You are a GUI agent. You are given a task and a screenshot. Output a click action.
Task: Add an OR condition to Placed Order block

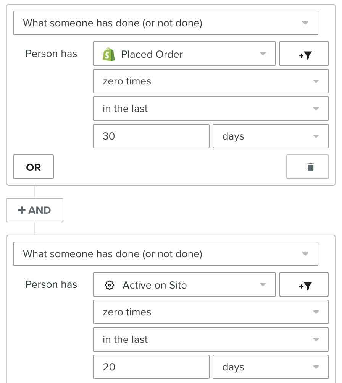coord(33,167)
